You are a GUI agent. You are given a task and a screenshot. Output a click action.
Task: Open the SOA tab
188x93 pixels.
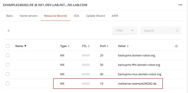click(x=76, y=16)
